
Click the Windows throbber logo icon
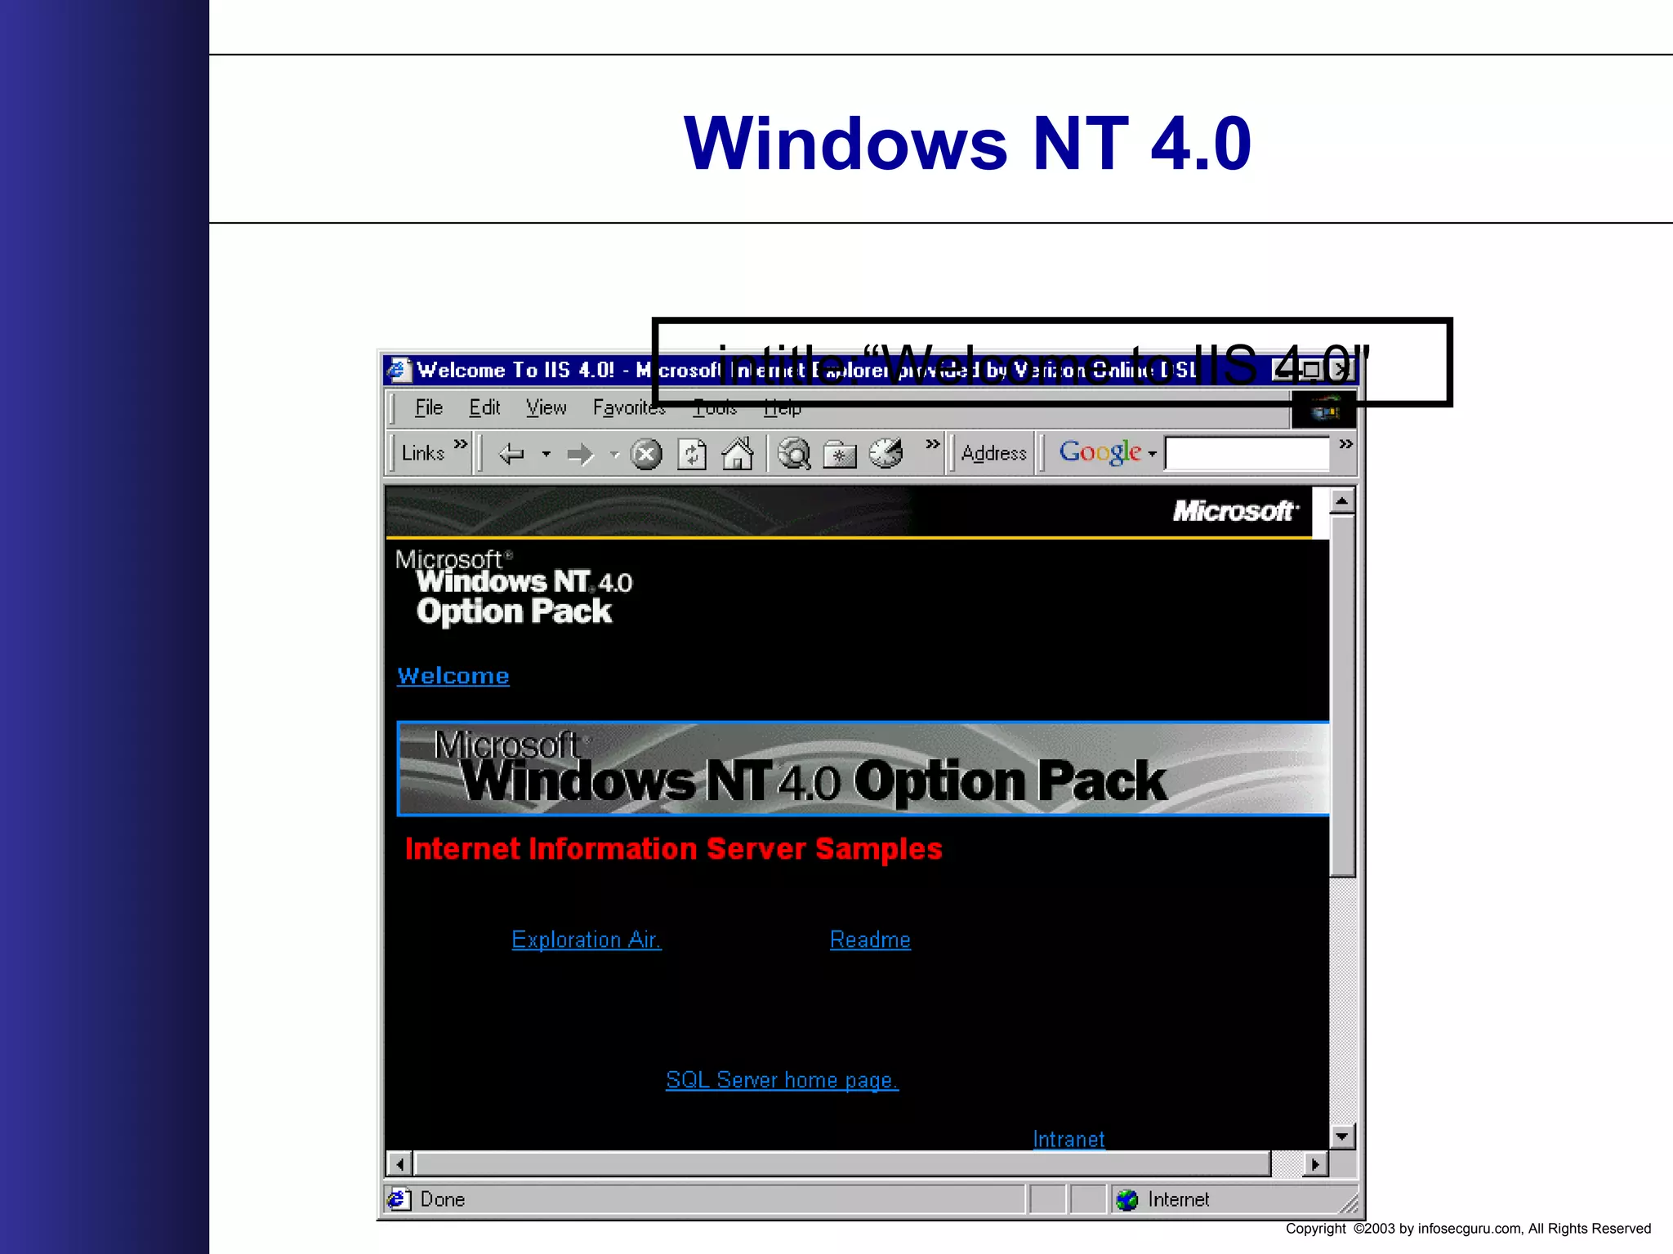coord(1323,409)
